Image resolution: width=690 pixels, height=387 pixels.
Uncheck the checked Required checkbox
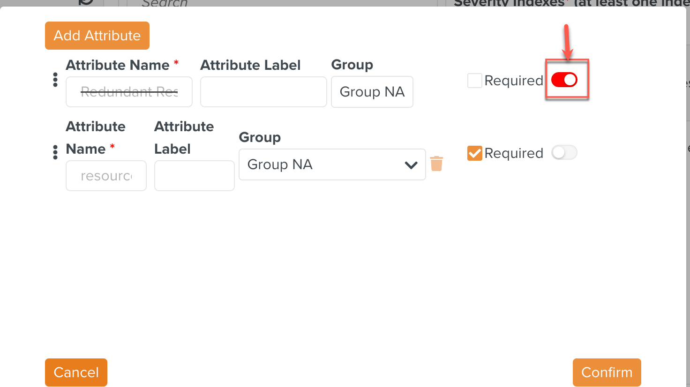[475, 153]
